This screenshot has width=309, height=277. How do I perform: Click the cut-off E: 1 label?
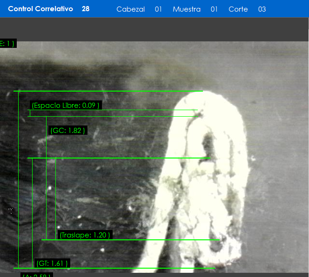point(7,44)
